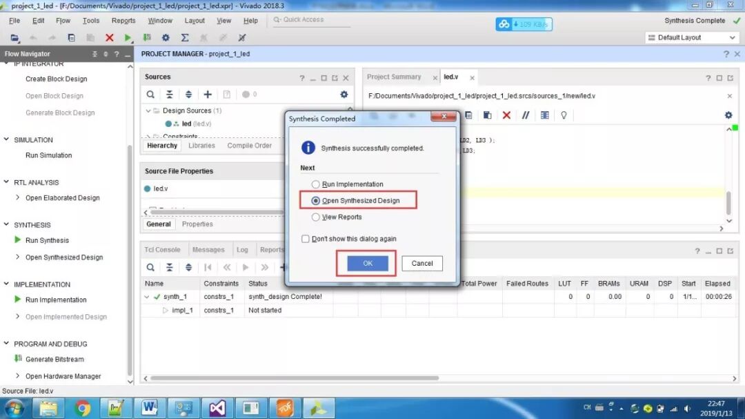
Task: Switch to Compile Order tab
Action: [250, 146]
